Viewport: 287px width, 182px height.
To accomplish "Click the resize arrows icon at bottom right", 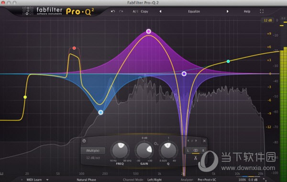I will pos(265,180).
